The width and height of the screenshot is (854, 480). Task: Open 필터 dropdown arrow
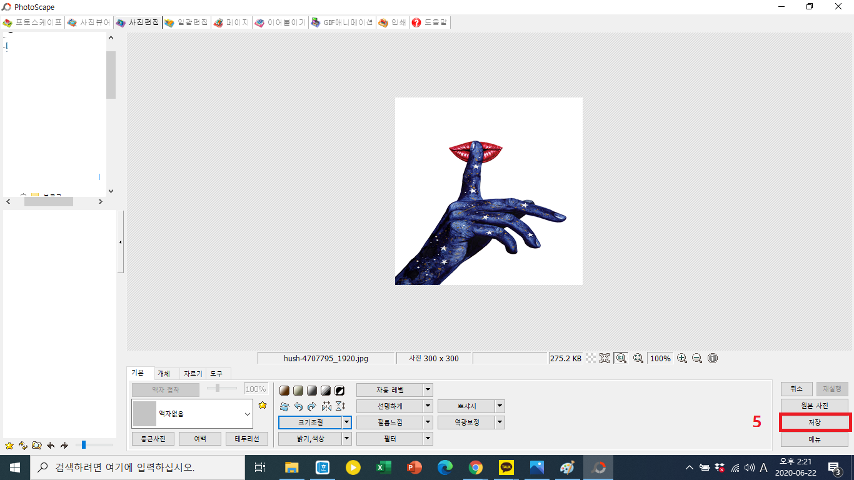428,439
